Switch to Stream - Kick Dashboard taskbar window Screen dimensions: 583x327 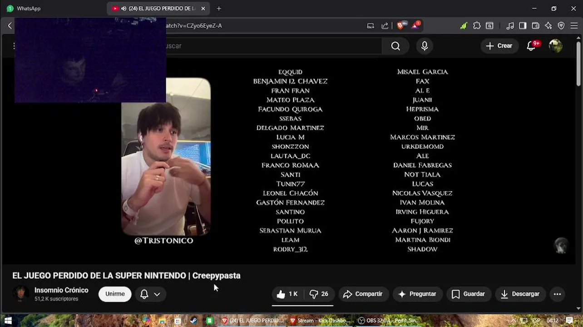(320, 321)
